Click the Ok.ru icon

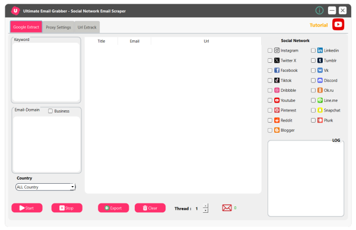[x=320, y=90]
